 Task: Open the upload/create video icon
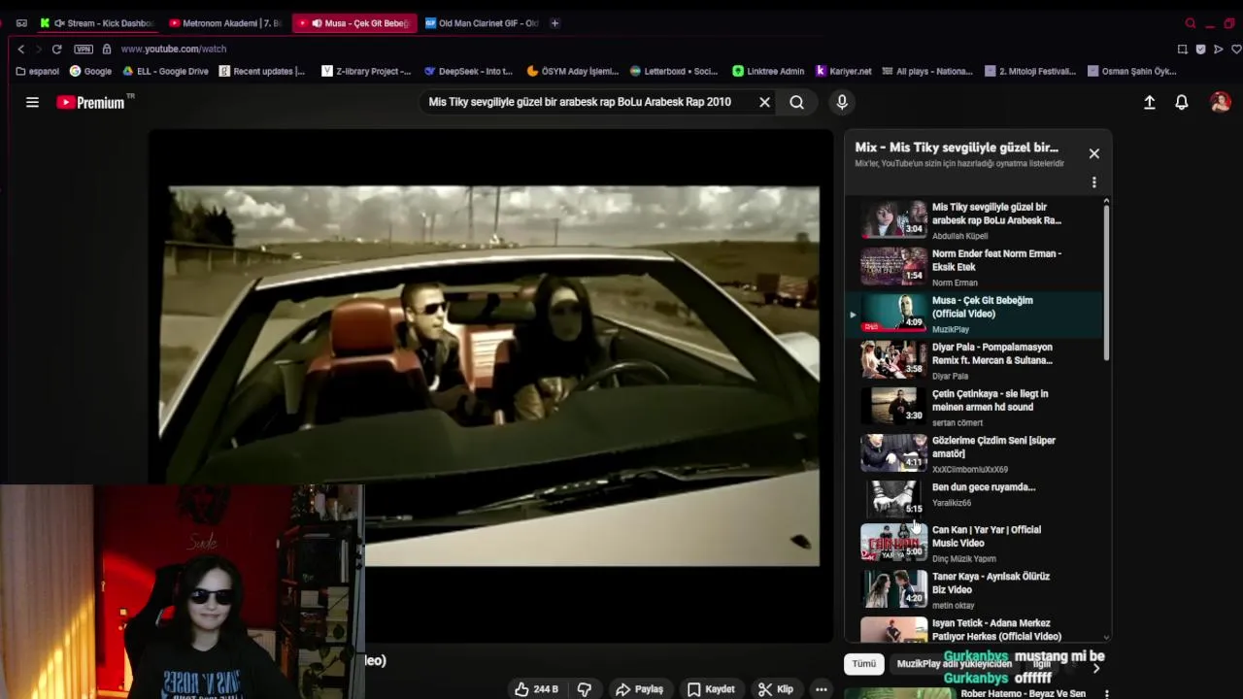click(1149, 102)
